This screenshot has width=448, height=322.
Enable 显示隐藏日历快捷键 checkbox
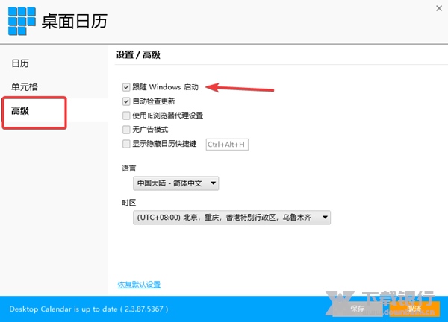[126, 144]
